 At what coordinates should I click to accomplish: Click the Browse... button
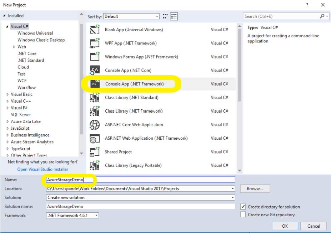pyautogui.click(x=255, y=188)
